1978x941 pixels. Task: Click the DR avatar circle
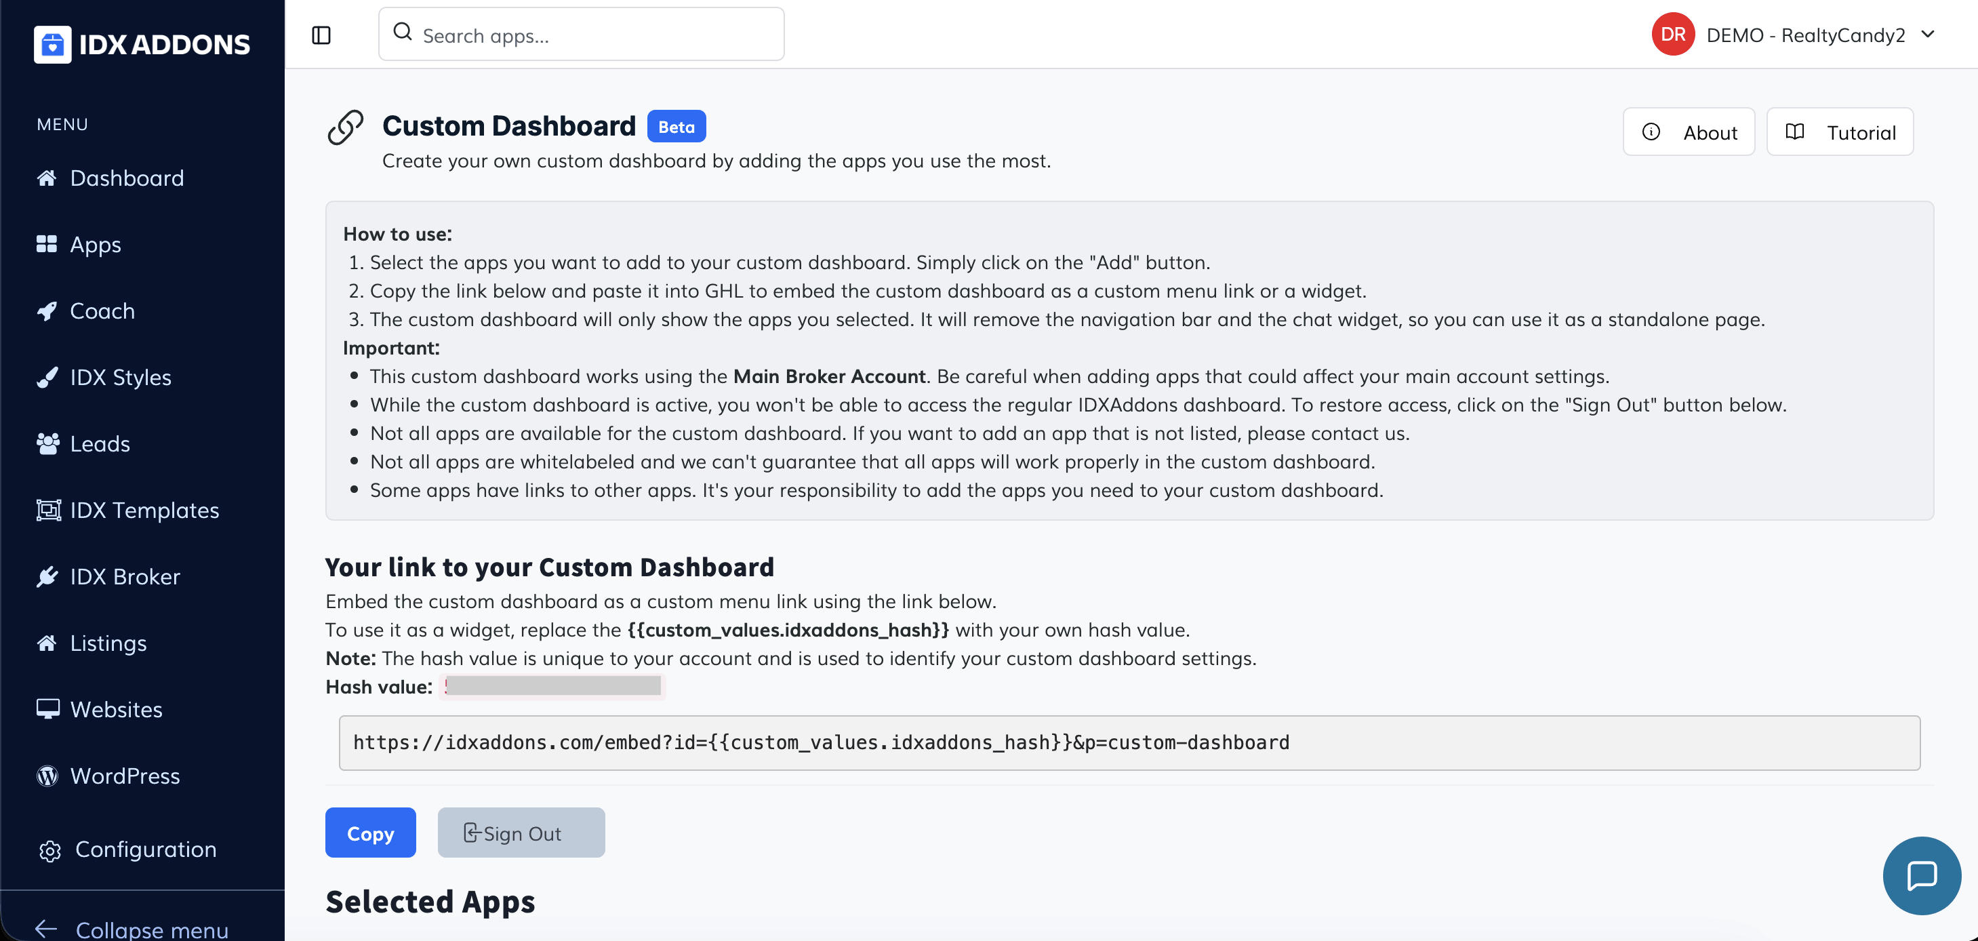point(1672,35)
